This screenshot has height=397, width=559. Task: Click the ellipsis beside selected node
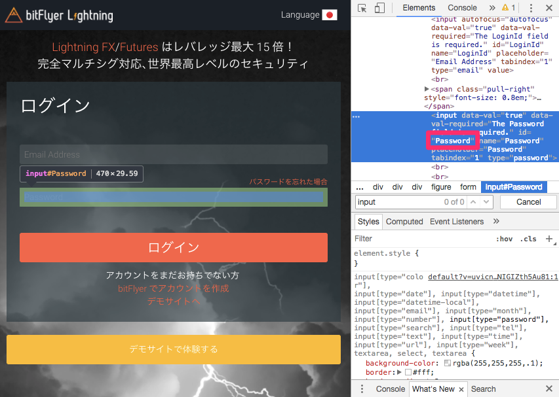point(356,116)
